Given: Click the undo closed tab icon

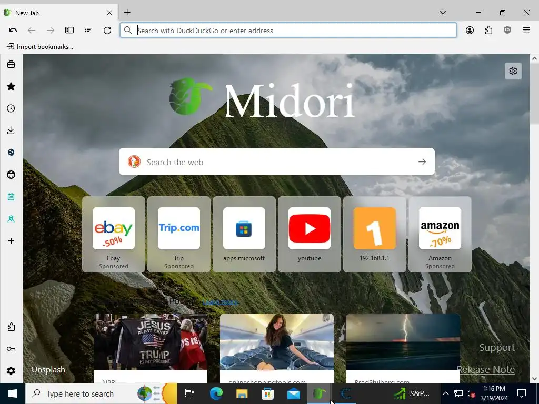Looking at the screenshot, I should pos(13,30).
